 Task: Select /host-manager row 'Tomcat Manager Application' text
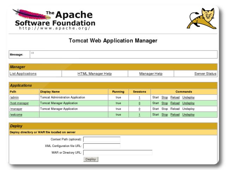(x=59, y=103)
